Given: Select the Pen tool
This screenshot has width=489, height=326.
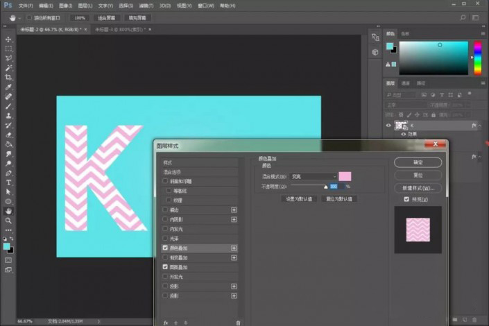Looking at the screenshot, I should coord(8,173).
